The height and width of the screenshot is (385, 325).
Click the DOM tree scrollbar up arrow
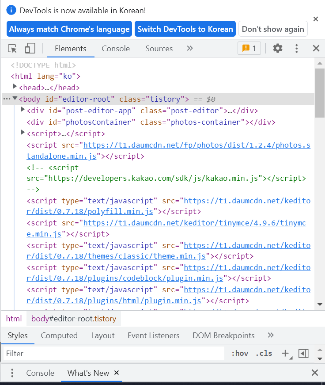(320, 63)
